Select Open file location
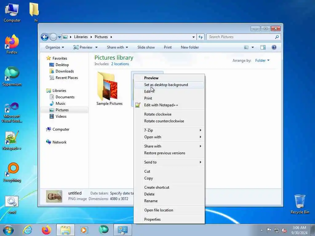This screenshot has height=236, width=315. pos(169,210)
